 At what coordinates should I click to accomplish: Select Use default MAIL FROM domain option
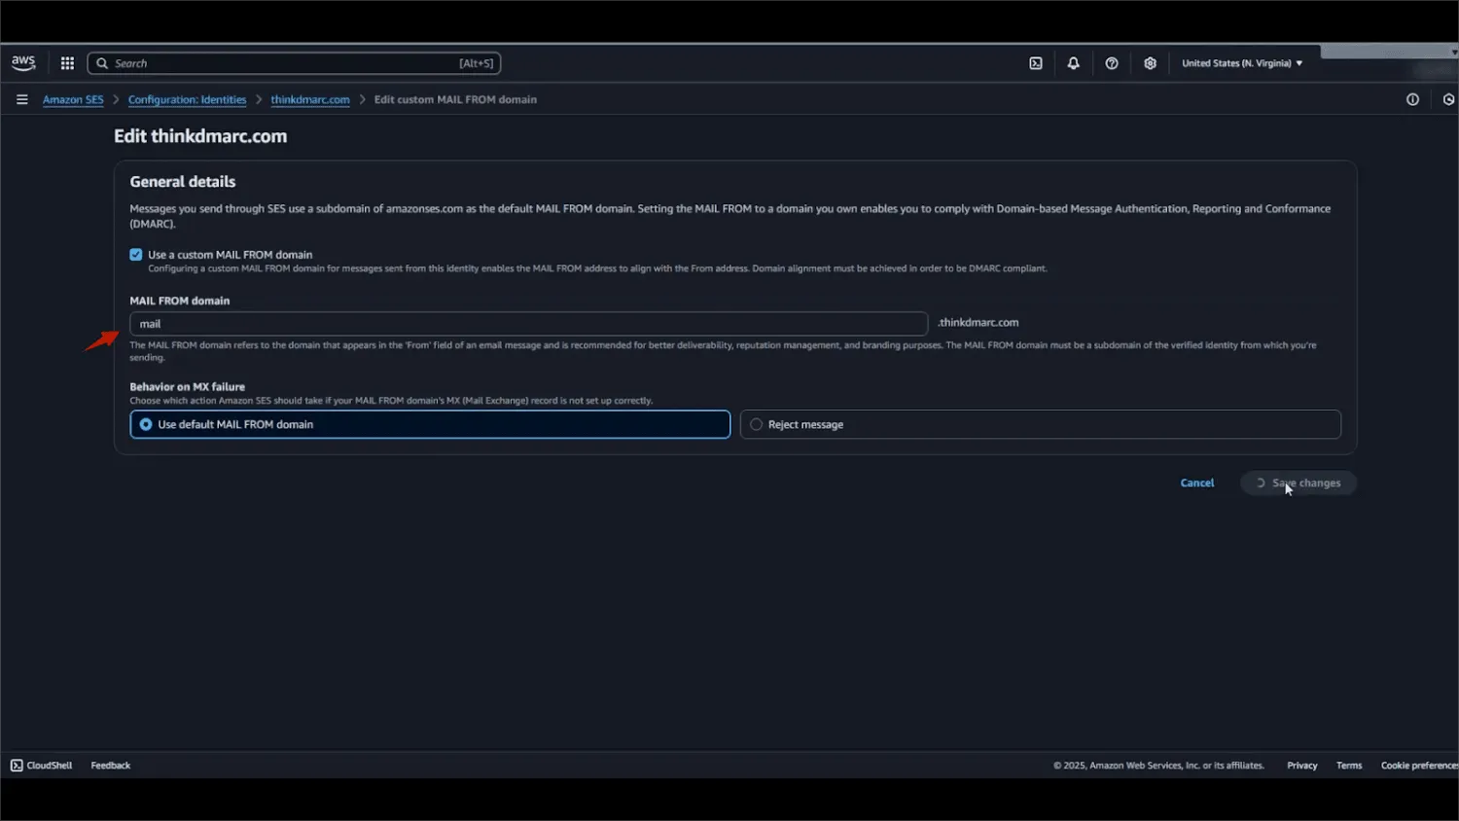click(430, 424)
